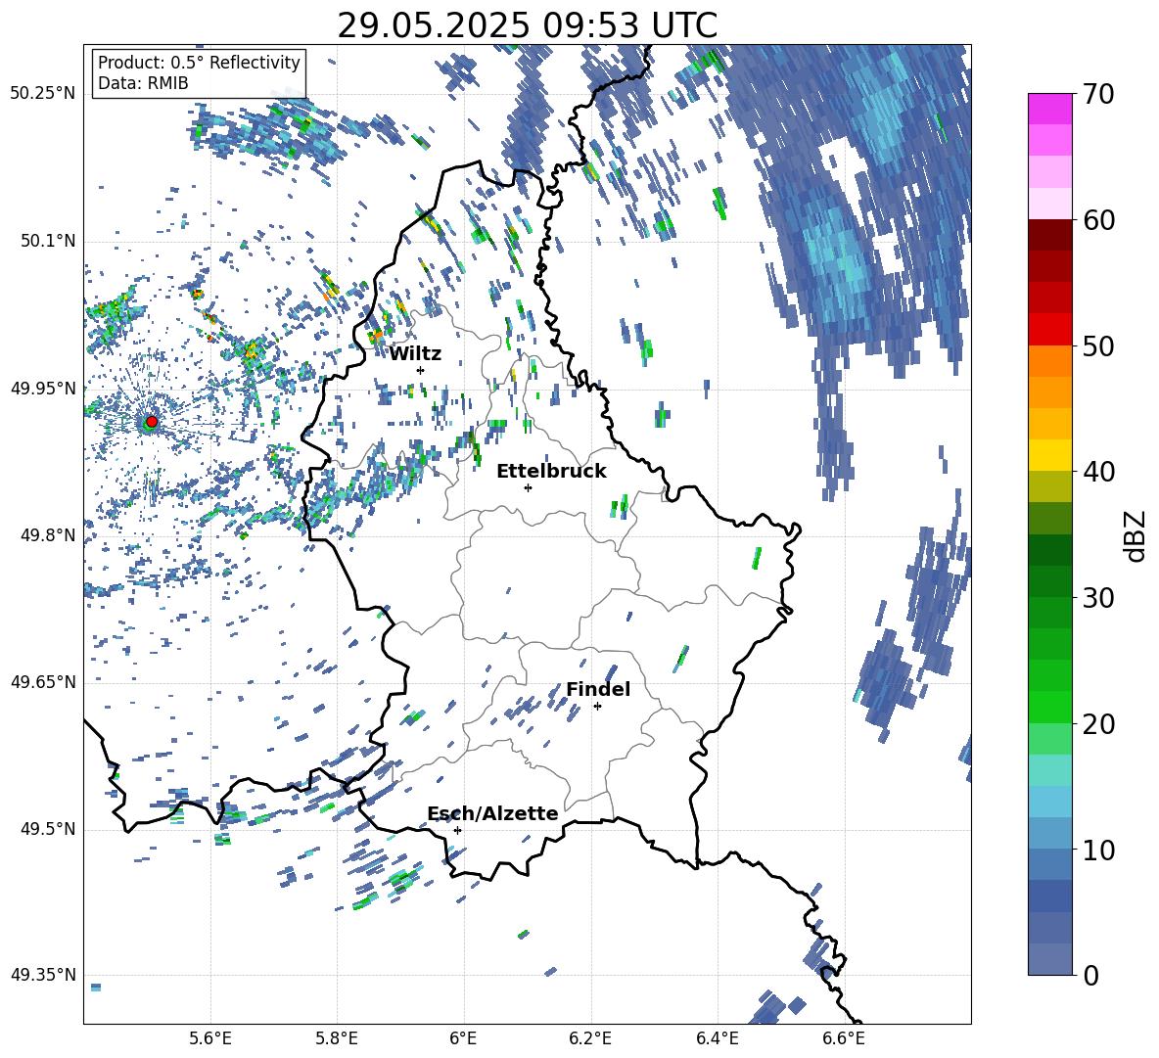Click the cross marker below Wiltz

pyautogui.click(x=421, y=370)
